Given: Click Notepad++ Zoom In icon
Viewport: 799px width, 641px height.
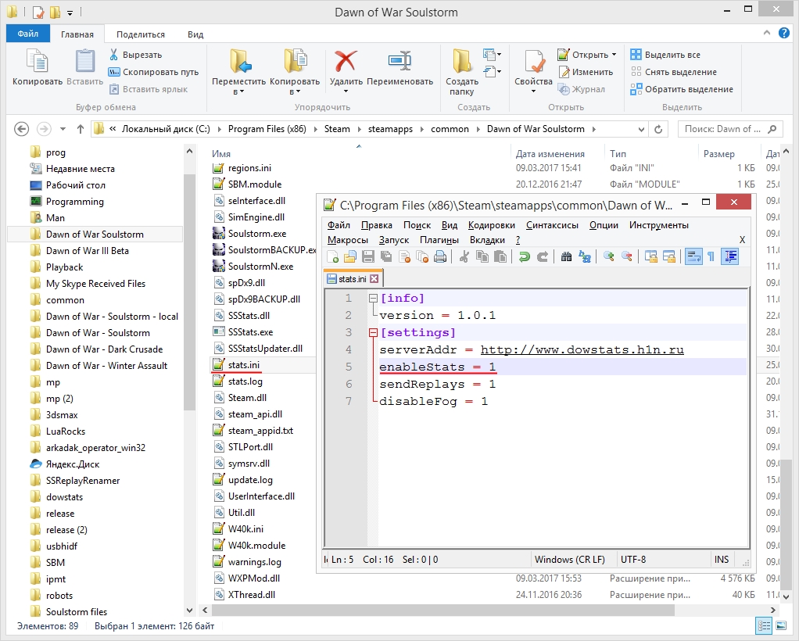Looking at the screenshot, I should click(x=608, y=257).
